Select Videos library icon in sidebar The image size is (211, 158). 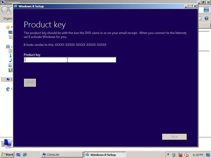pyautogui.click(x=11, y=70)
